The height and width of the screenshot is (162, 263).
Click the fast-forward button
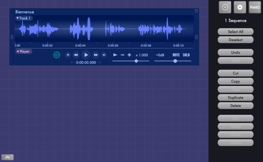coord(96,55)
